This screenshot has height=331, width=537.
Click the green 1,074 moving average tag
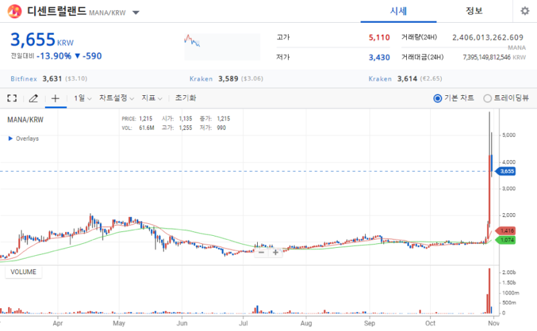[505, 240]
